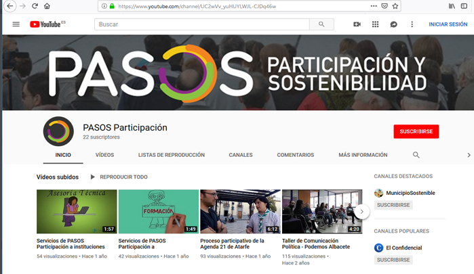Click El Confidencial channel avatar
This screenshot has width=474, height=274.
coord(378,248)
